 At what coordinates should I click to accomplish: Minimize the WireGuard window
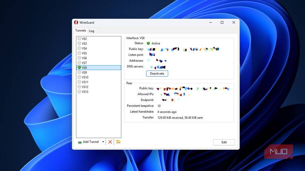coord(211,22)
